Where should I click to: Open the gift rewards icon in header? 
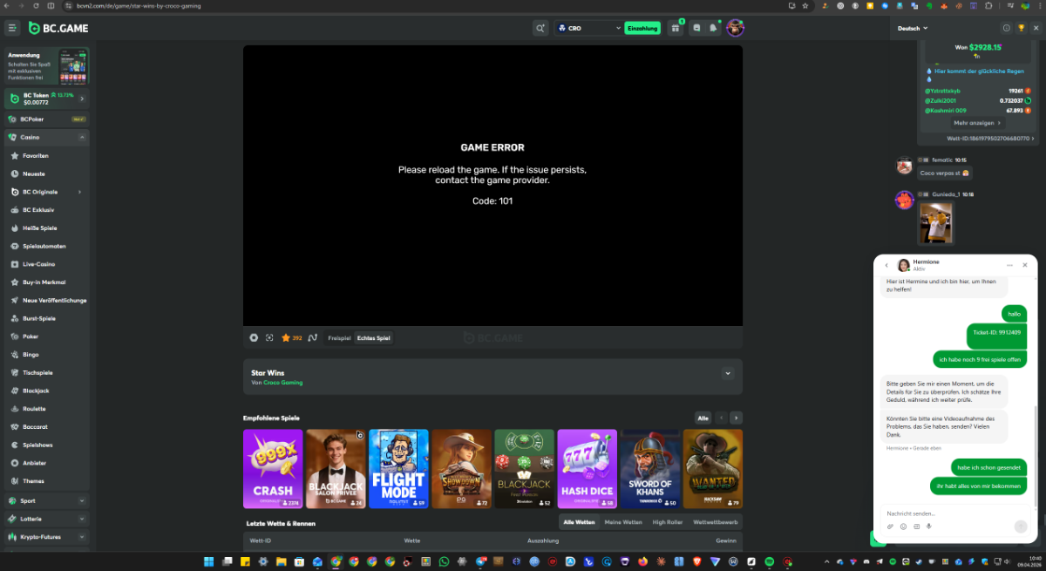click(676, 28)
